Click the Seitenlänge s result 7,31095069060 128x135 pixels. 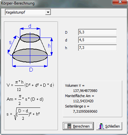coord(85,111)
